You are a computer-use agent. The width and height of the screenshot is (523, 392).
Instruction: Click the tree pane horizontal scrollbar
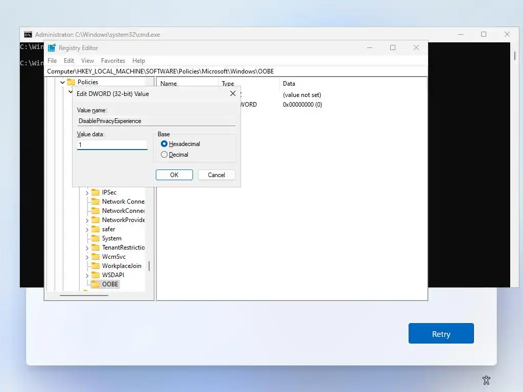pyautogui.click(x=84, y=296)
